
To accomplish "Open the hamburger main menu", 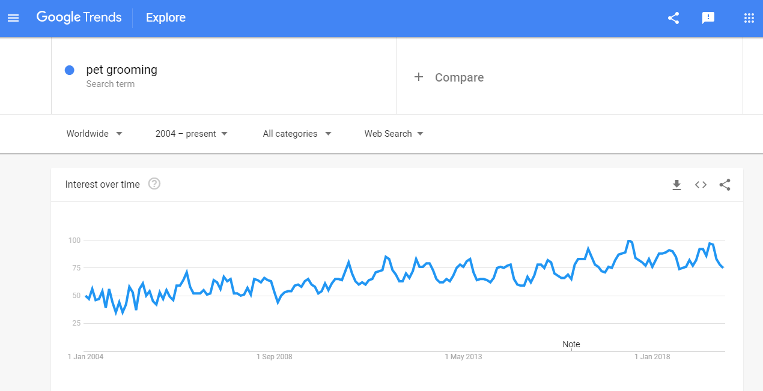I will pos(13,18).
